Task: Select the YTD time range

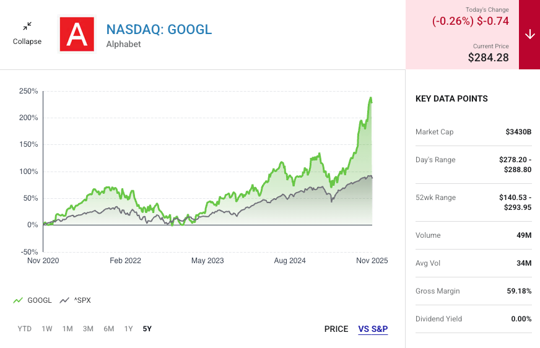Action: pyautogui.click(x=25, y=329)
